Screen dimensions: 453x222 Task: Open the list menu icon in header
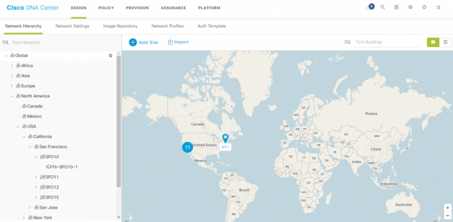pyautogui.click(x=438, y=8)
